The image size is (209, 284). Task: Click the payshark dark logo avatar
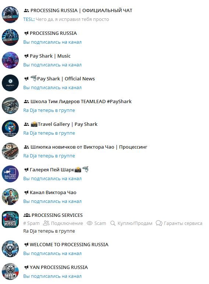coord(10,83)
